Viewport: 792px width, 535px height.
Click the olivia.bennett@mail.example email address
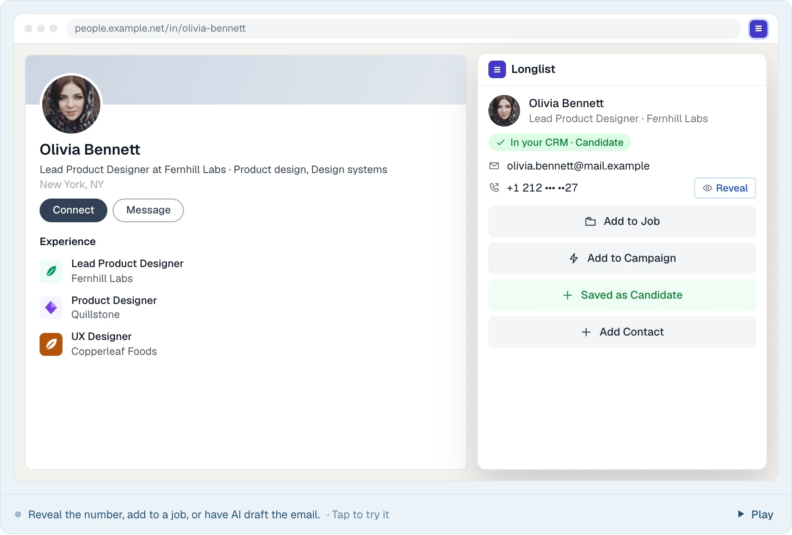pyautogui.click(x=578, y=166)
